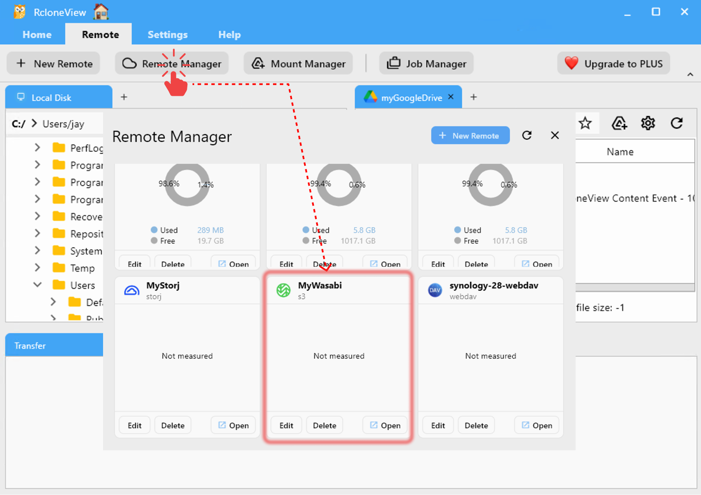Image resolution: width=701 pixels, height=495 pixels.
Task: Refresh the Remote Manager list
Action: (527, 135)
